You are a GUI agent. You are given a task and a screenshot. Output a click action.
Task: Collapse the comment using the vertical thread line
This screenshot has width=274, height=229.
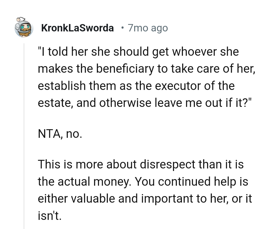(x=24, y=137)
